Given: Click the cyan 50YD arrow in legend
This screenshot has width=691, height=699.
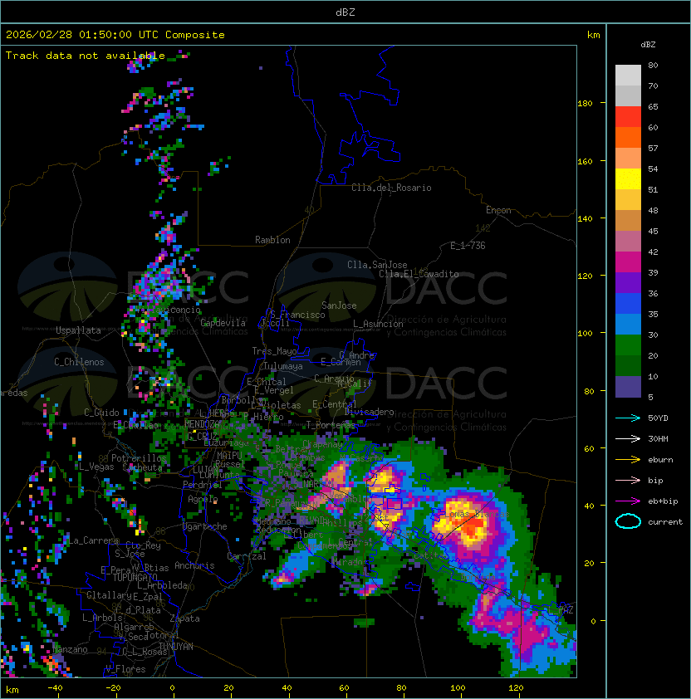Looking at the screenshot, I should click(628, 418).
